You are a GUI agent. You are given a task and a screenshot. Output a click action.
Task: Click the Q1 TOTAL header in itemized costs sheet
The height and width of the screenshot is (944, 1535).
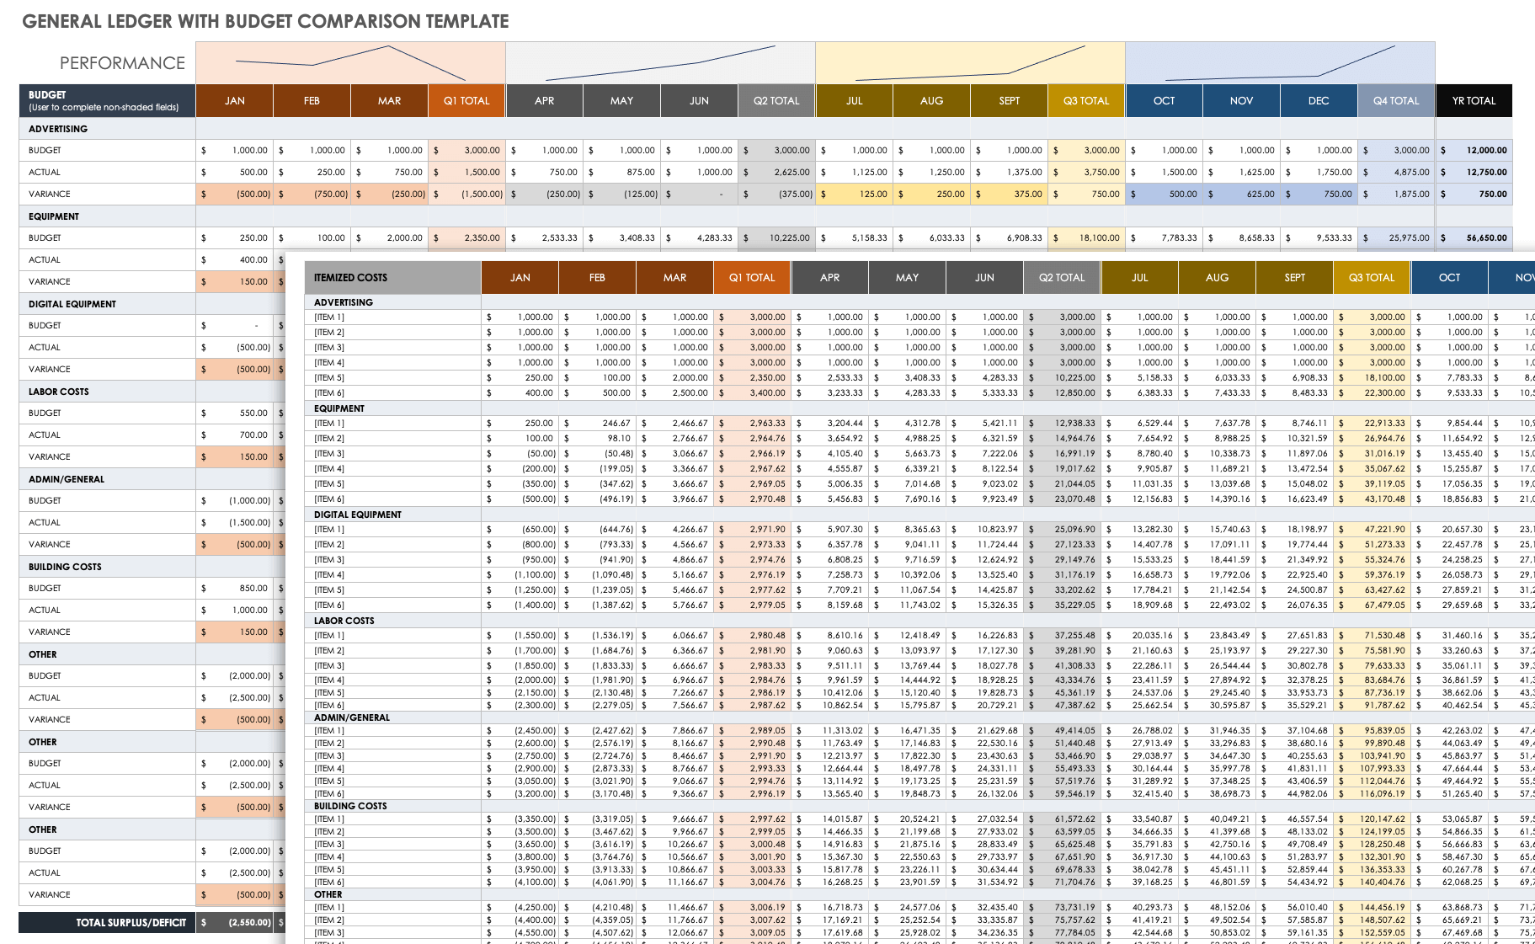pyautogui.click(x=752, y=277)
